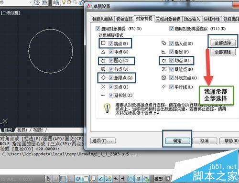The width and height of the screenshot is (239, 183).
Task: Switch to 布局2 layout tab
Action: pyautogui.click(x=38, y=130)
